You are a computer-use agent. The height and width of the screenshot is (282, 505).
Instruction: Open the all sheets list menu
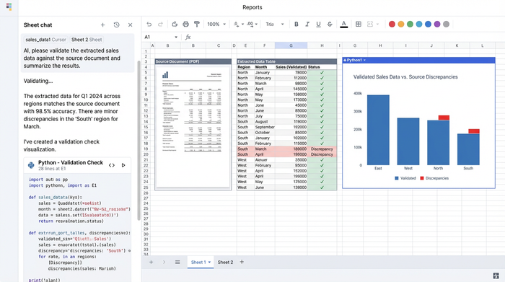(177, 262)
